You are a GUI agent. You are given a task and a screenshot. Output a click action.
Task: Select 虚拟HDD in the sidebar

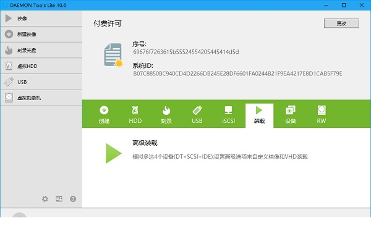[x=41, y=66]
